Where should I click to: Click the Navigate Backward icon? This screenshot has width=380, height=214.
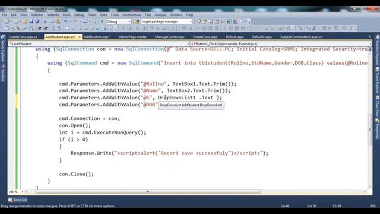tap(85, 21)
